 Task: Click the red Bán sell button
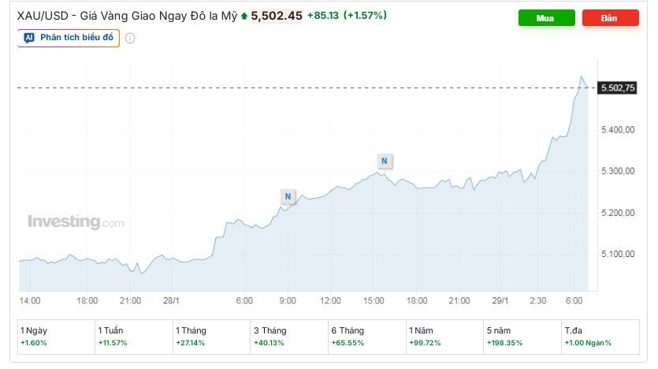point(610,17)
